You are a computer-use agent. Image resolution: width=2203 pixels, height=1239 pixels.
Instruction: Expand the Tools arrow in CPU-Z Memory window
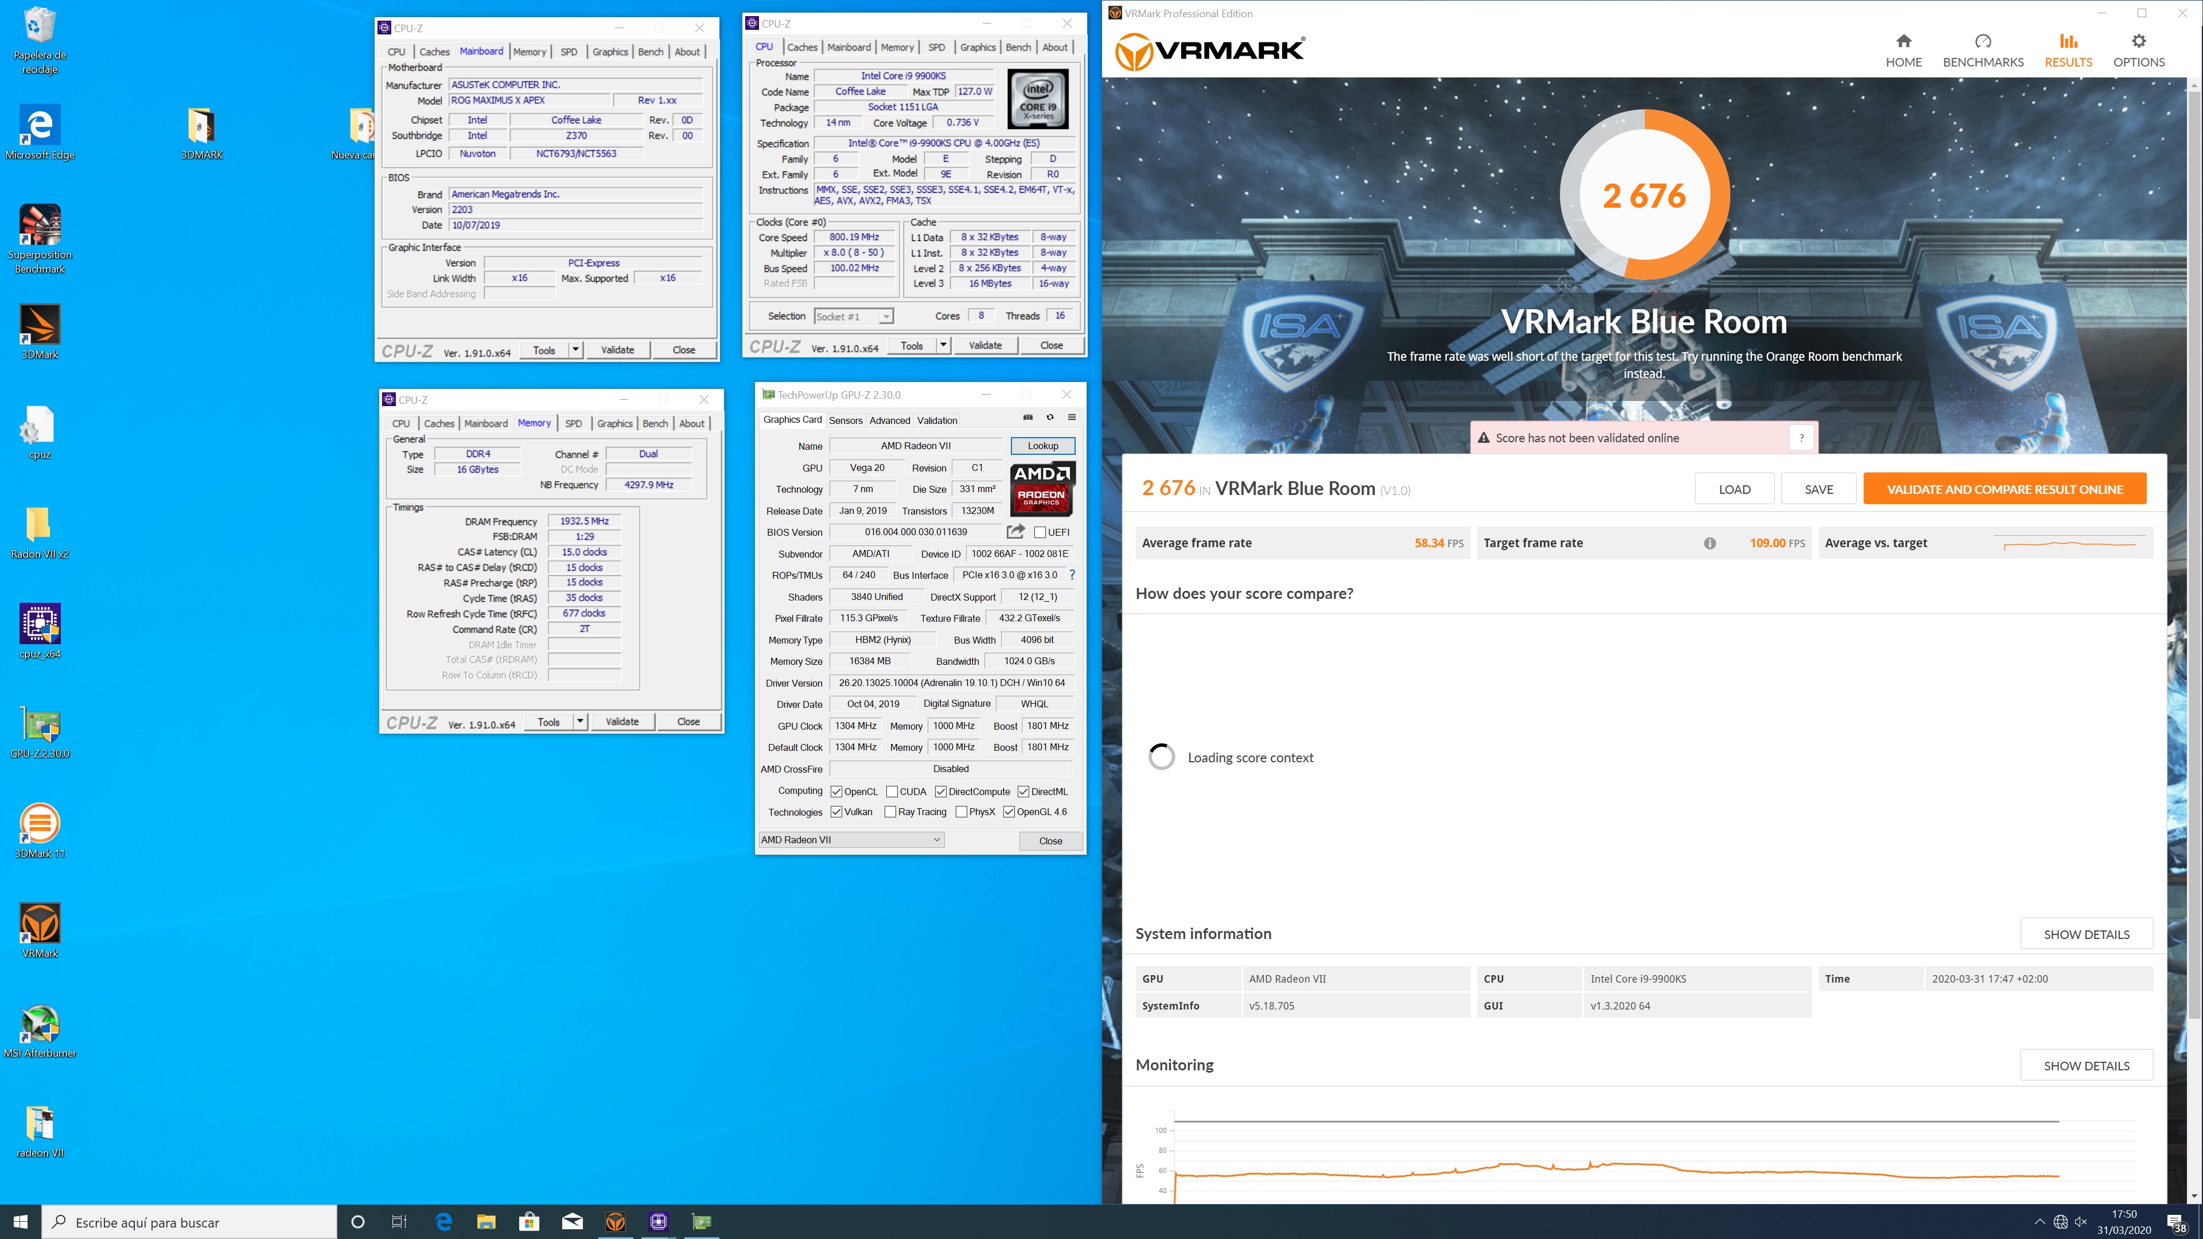point(580,722)
